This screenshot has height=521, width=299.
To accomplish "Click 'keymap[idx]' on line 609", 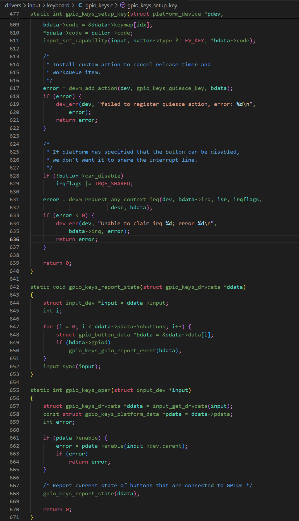I will coord(131,25).
